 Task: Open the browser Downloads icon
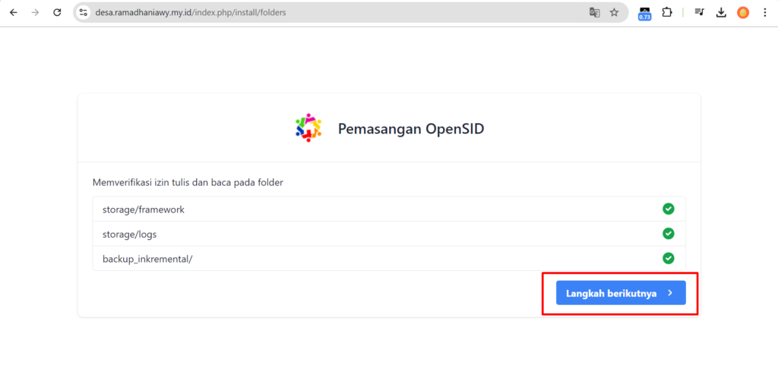pos(721,13)
